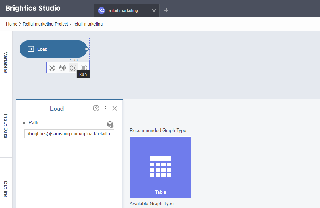Open help for the Load panel
The width and height of the screenshot is (320, 208).
(96, 108)
